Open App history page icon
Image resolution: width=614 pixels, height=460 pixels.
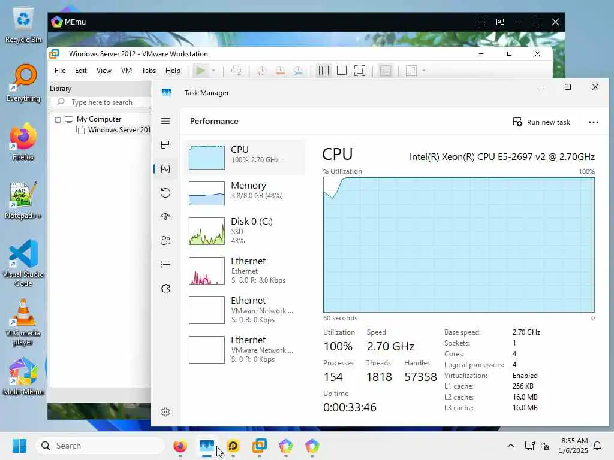(x=165, y=193)
